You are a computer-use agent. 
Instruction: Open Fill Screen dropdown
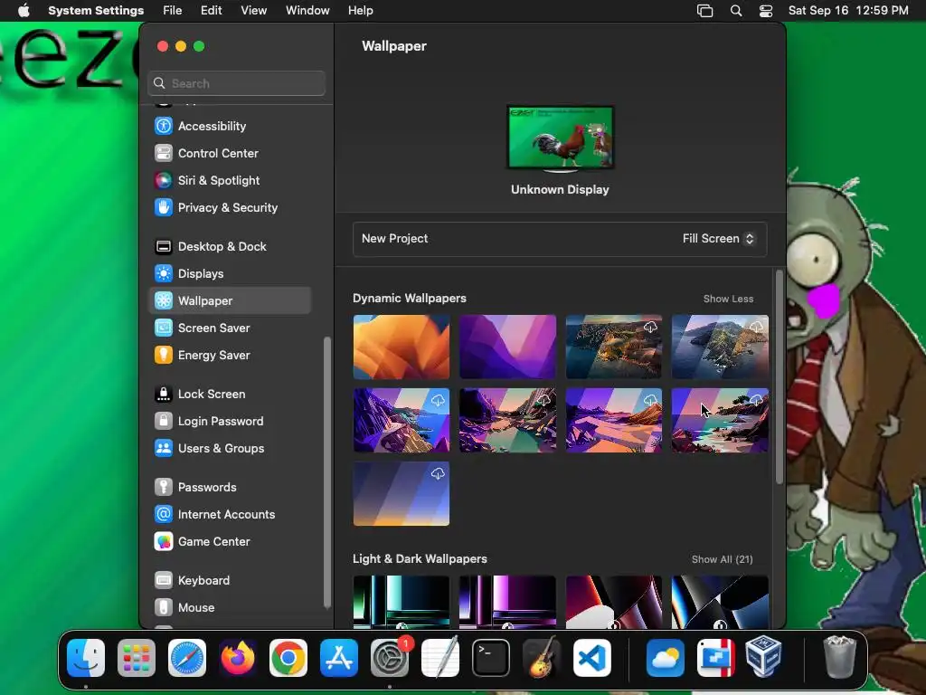click(718, 239)
